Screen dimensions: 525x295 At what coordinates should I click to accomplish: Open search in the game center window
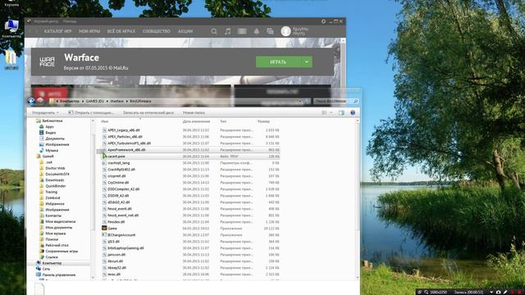pyautogui.click(x=214, y=31)
